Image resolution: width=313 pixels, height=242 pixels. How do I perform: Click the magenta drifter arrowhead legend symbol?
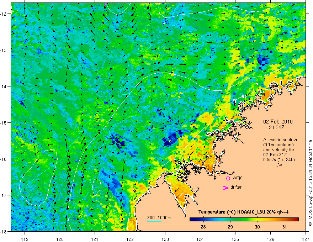click(226, 188)
